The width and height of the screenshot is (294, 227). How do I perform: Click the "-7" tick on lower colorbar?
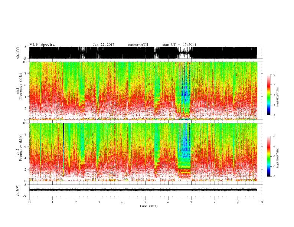coord(274,176)
